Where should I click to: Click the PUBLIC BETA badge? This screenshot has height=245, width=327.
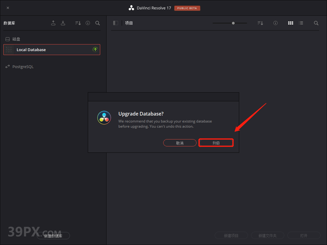tap(187, 8)
